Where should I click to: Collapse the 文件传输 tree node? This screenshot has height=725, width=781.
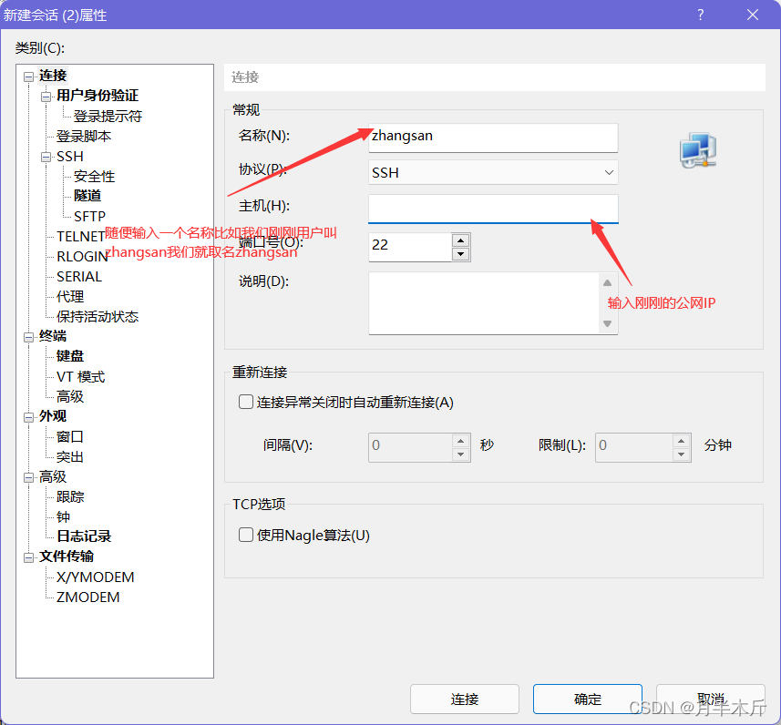click(28, 557)
